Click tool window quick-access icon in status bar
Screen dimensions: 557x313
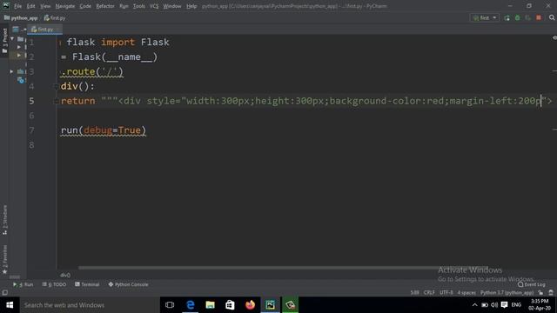(4, 293)
